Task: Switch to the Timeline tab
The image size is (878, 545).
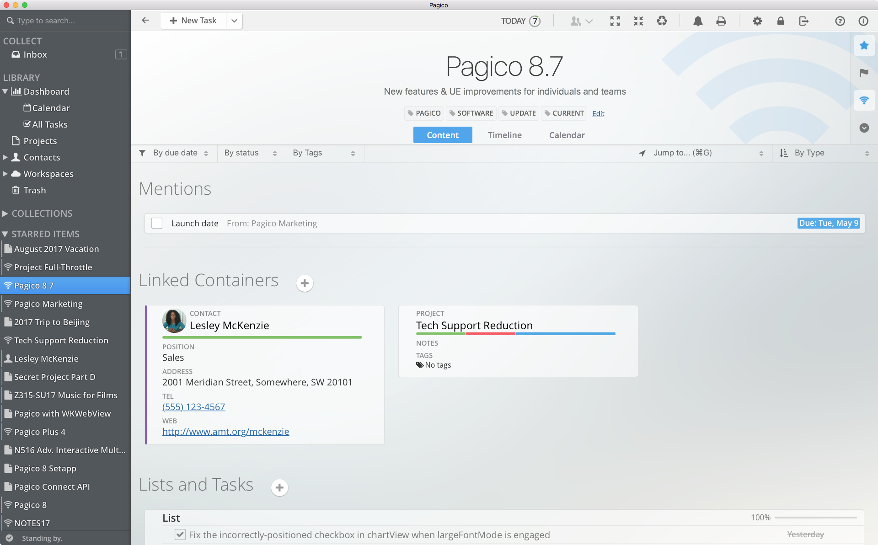Action: coord(504,134)
